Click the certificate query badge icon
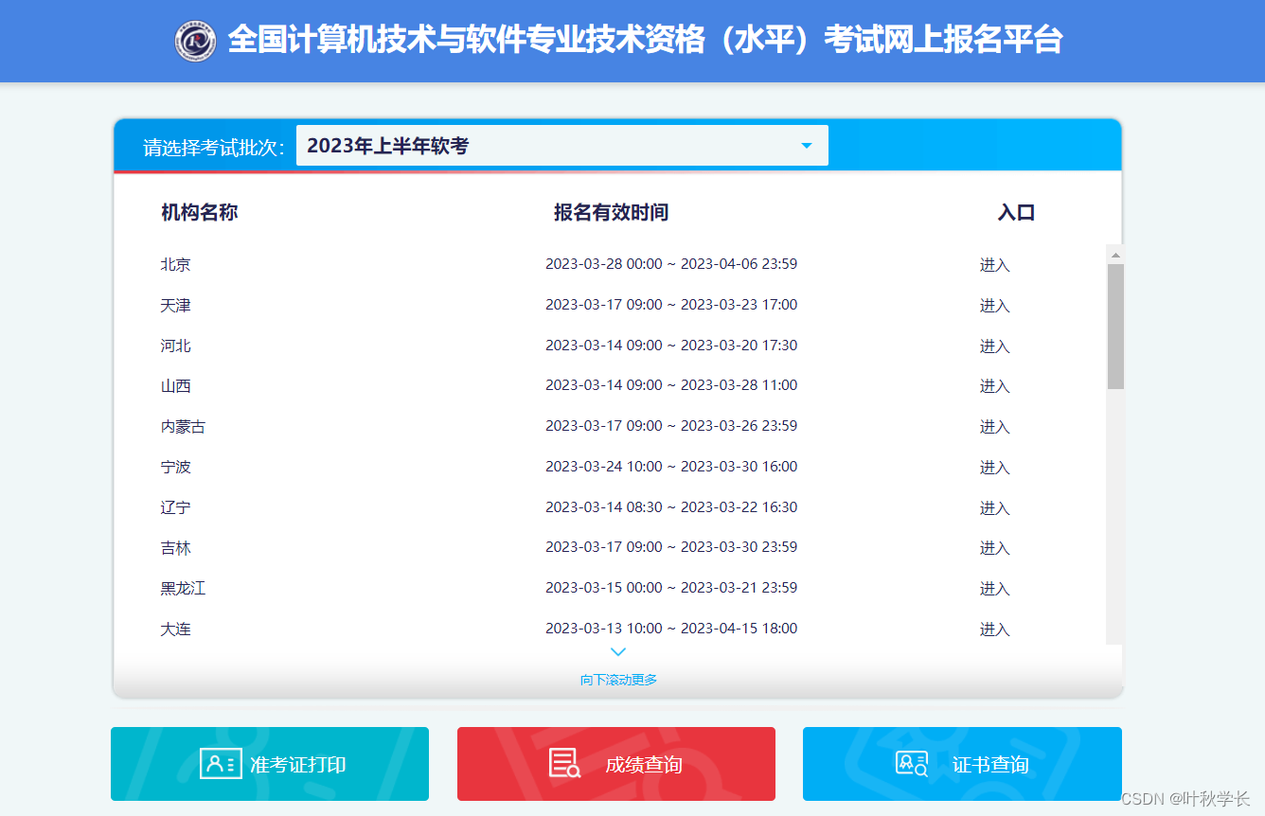This screenshot has height=816, width=1265. (913, 764)
